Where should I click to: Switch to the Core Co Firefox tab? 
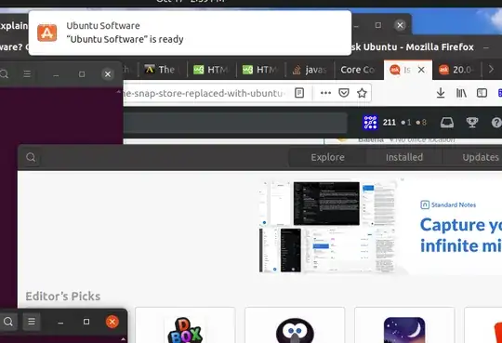coord(359,70)
